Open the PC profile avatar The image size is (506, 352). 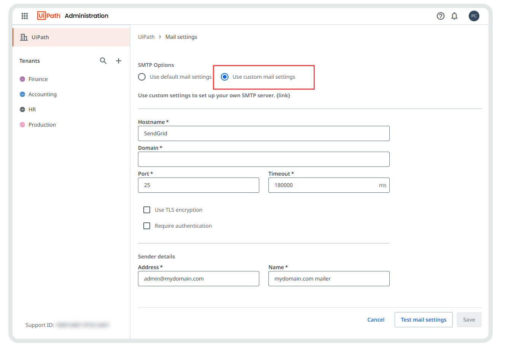474,16
